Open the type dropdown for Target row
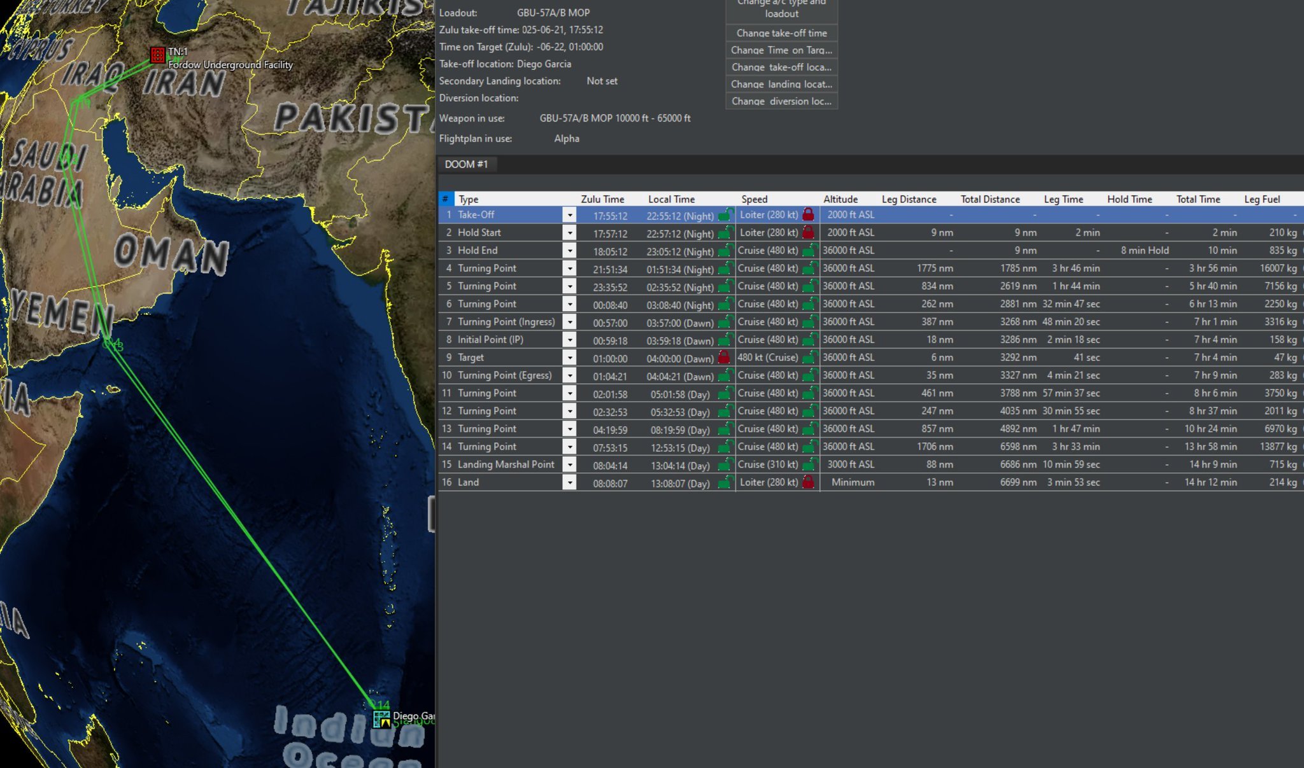The image size is (1304, 768). click(569, 358)
